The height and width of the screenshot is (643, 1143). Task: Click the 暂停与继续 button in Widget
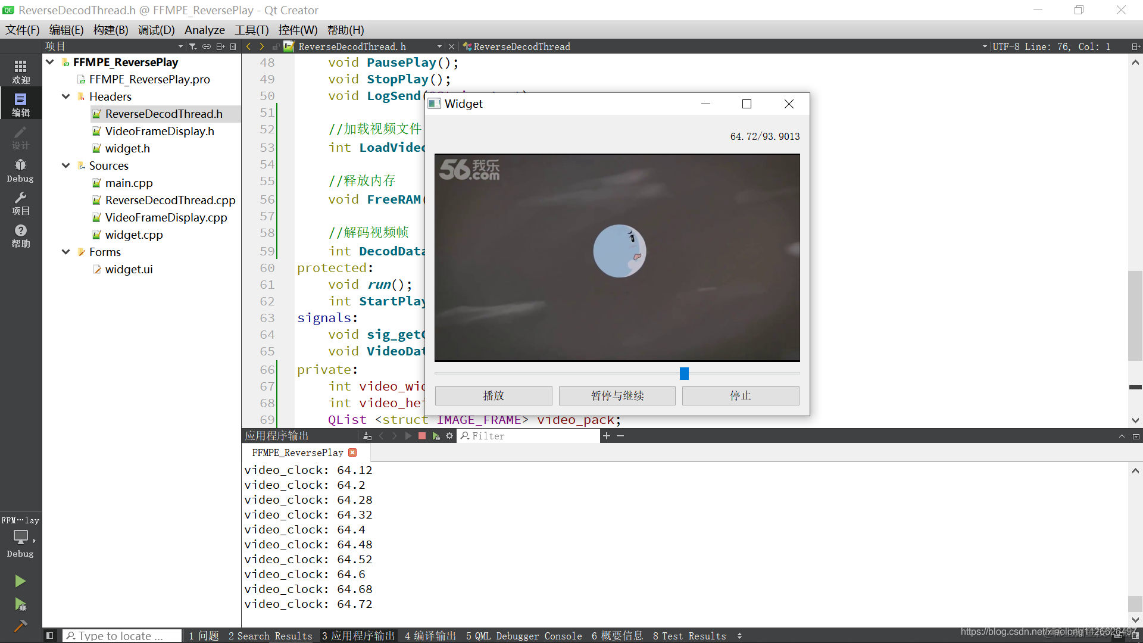point(617,396)
